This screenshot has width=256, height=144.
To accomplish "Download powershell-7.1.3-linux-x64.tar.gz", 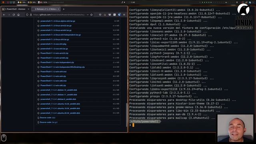I will pyautogui.click(x=54, y=39).
